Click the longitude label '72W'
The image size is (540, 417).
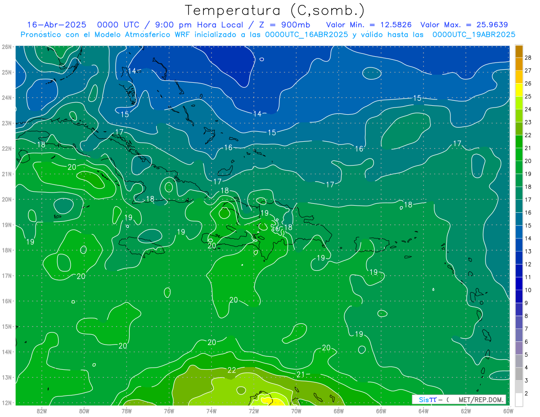pyautogui.click(x=254, y=411)
